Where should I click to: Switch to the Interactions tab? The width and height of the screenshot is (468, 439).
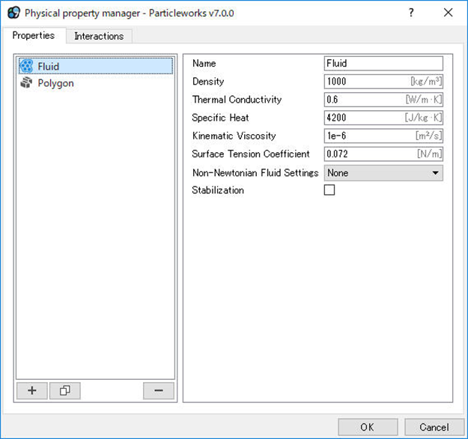coord(99,36)
